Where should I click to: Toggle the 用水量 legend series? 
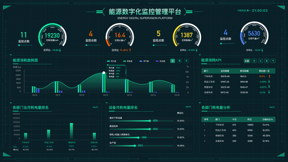[x=111, y=61]
